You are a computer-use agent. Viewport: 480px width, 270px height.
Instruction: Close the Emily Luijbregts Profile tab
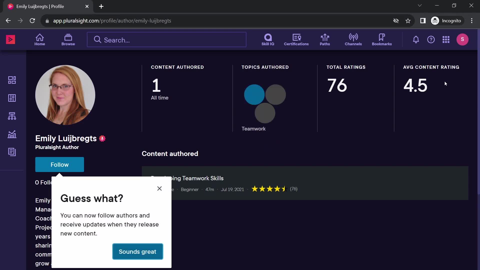click(87, 6)
